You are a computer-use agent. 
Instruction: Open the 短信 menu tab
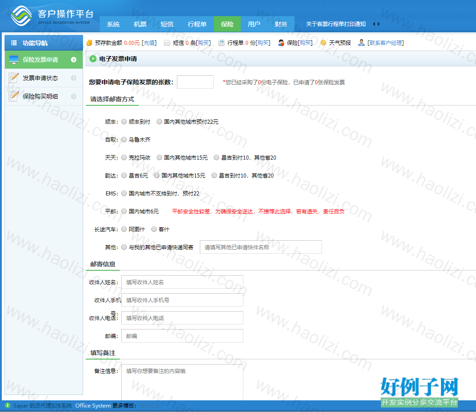167,24
